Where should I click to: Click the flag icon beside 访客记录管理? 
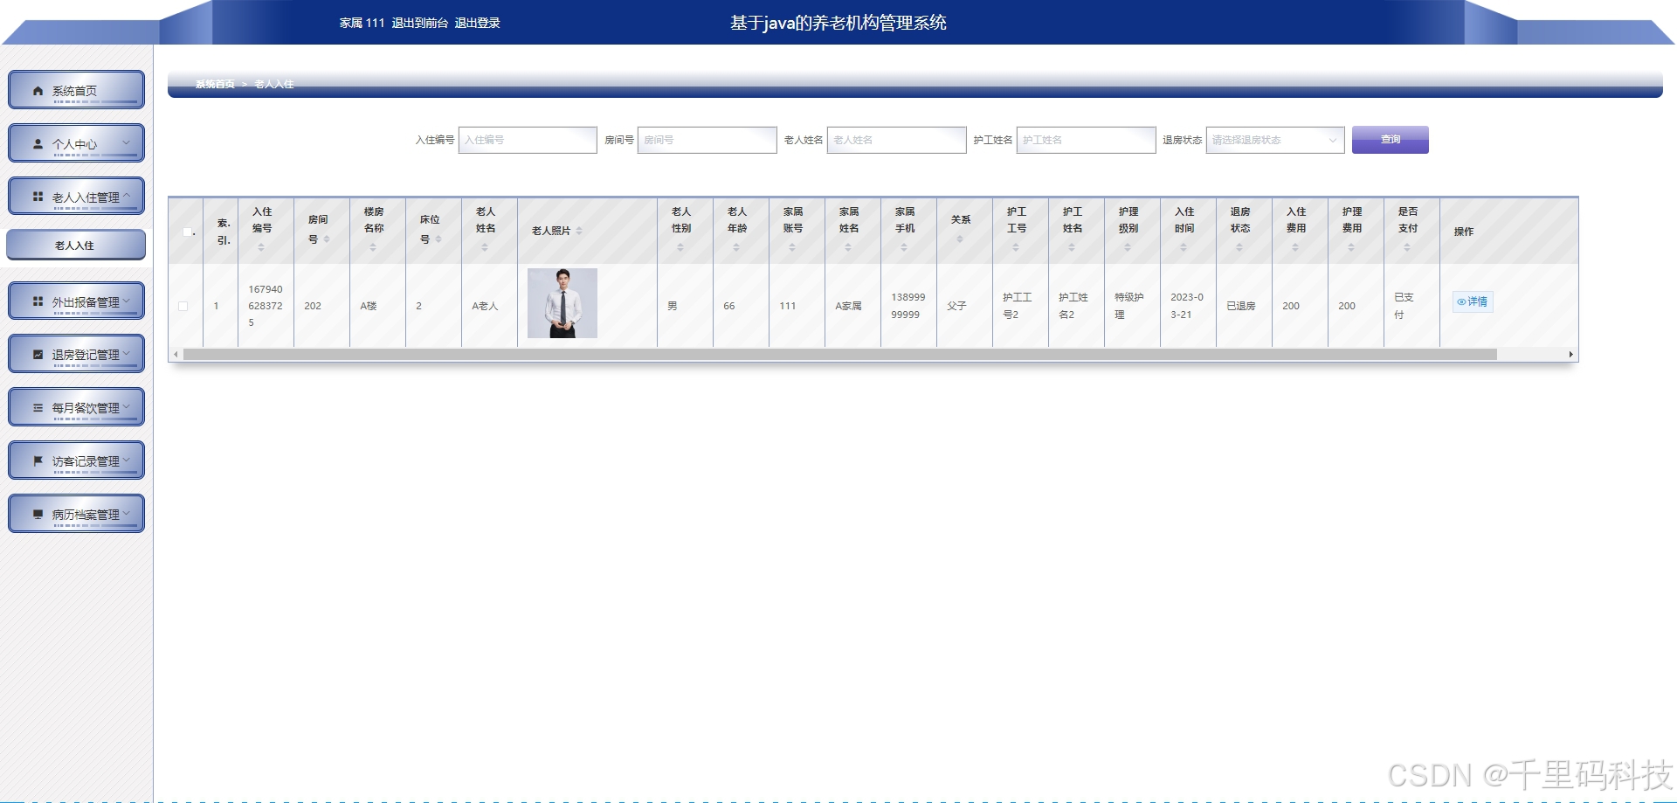(38, 460)
